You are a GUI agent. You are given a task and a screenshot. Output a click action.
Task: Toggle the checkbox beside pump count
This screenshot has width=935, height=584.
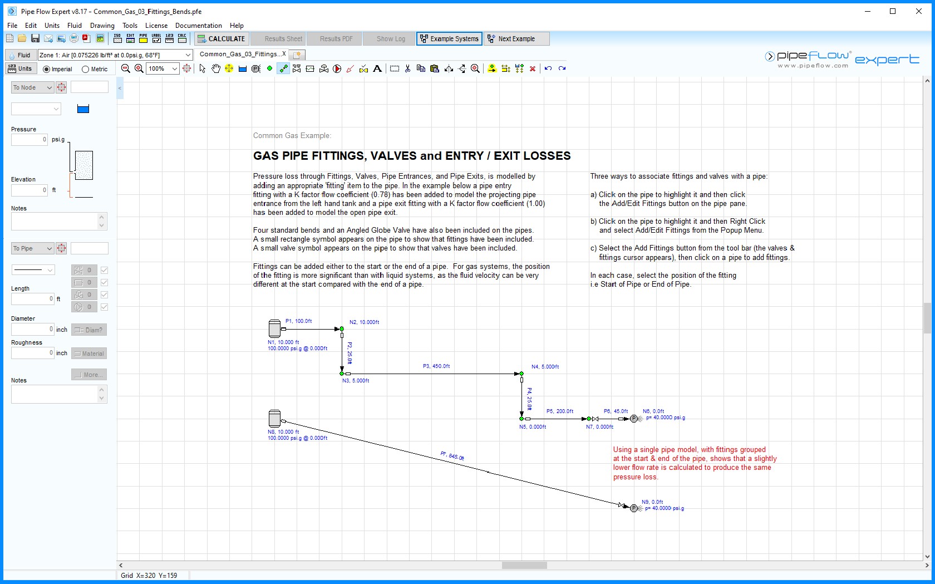click(104, 307)
